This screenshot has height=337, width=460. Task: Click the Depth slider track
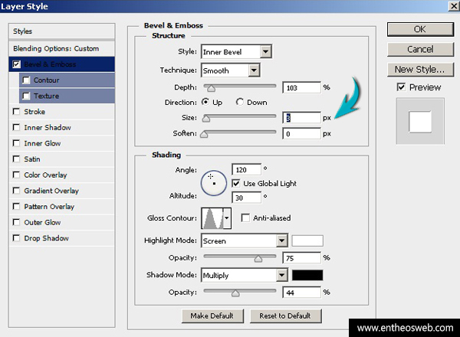click(x=239, y=87)
